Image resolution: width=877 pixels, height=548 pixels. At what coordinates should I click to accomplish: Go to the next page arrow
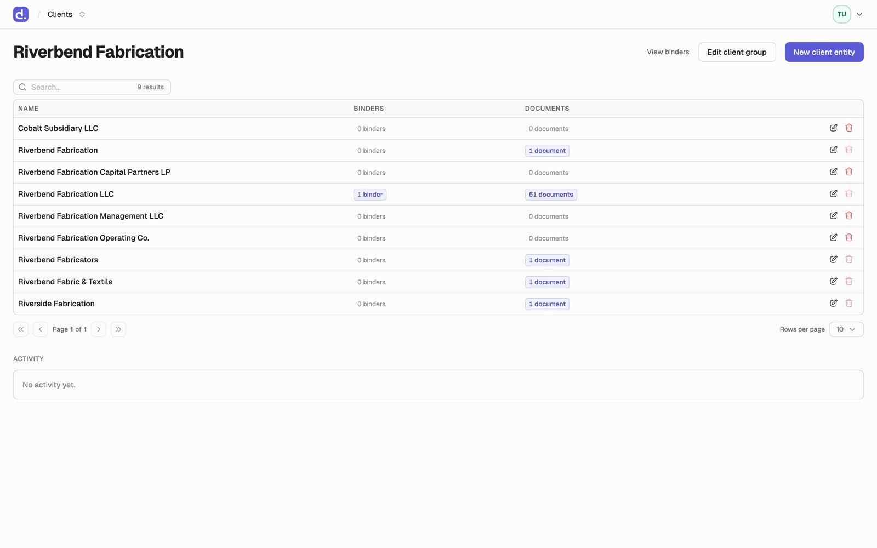[x=99, y=329]
